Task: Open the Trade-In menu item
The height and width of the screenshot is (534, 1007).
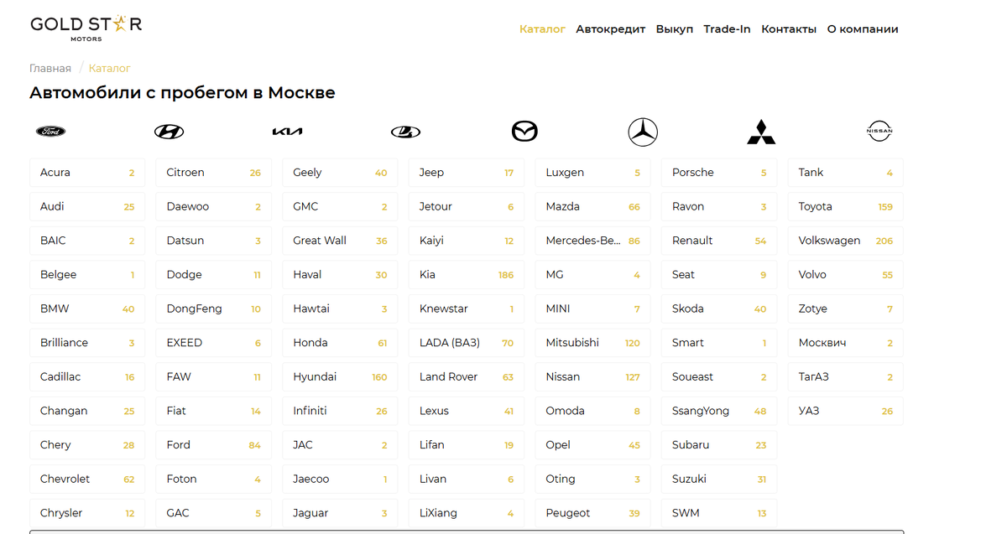Action: (x=727, y=29)
